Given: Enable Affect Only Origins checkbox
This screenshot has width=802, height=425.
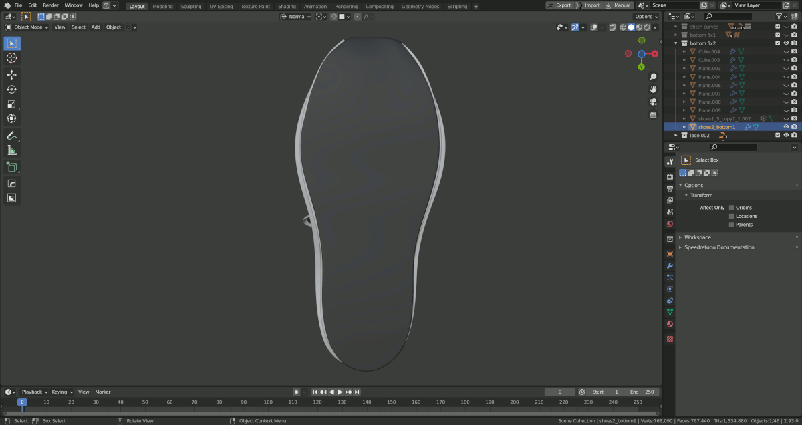Looking at the screenshot, I should click(732, 208).
